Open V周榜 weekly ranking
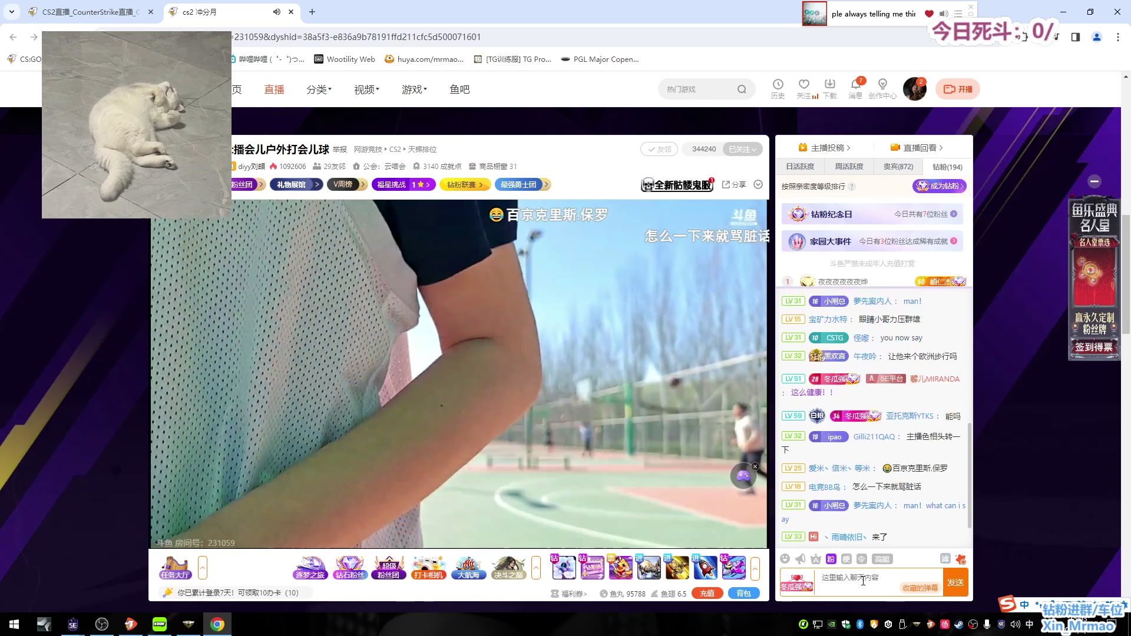1131x636 pixels. (347, 185)
